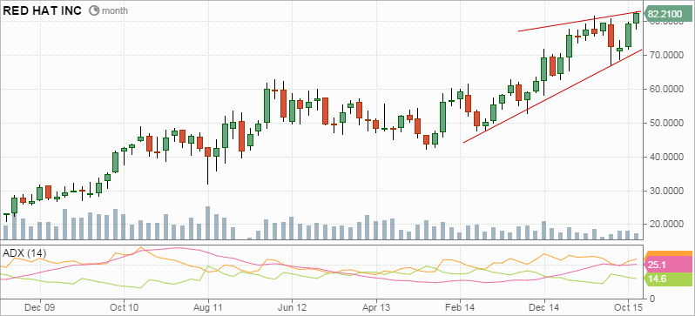Viewport: 695px width, 316px height.
Task: Click the Feb 14 date axis label
Action: (460, 306)
